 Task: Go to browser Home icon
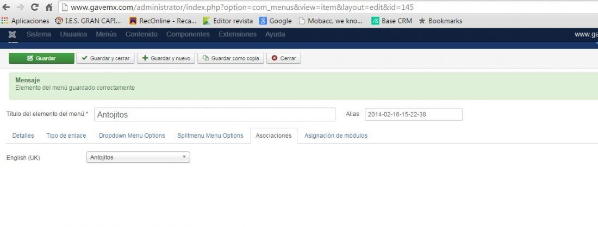(x=49, y=7)
